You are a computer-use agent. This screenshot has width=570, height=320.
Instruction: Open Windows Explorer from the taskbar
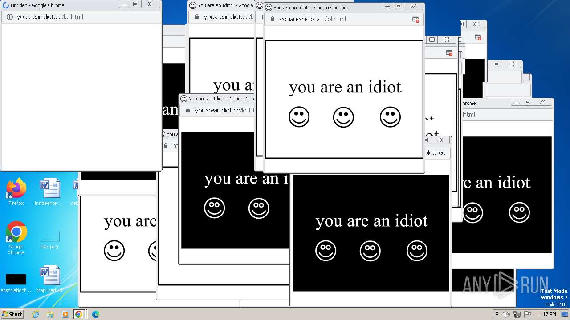click(x=50, y=314)
